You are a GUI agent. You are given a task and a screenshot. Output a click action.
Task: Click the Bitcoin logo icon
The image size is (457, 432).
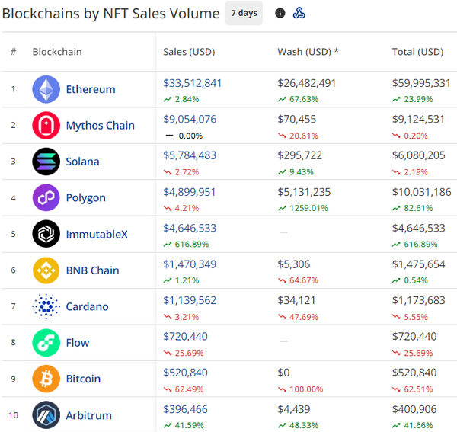pos(46,379)
